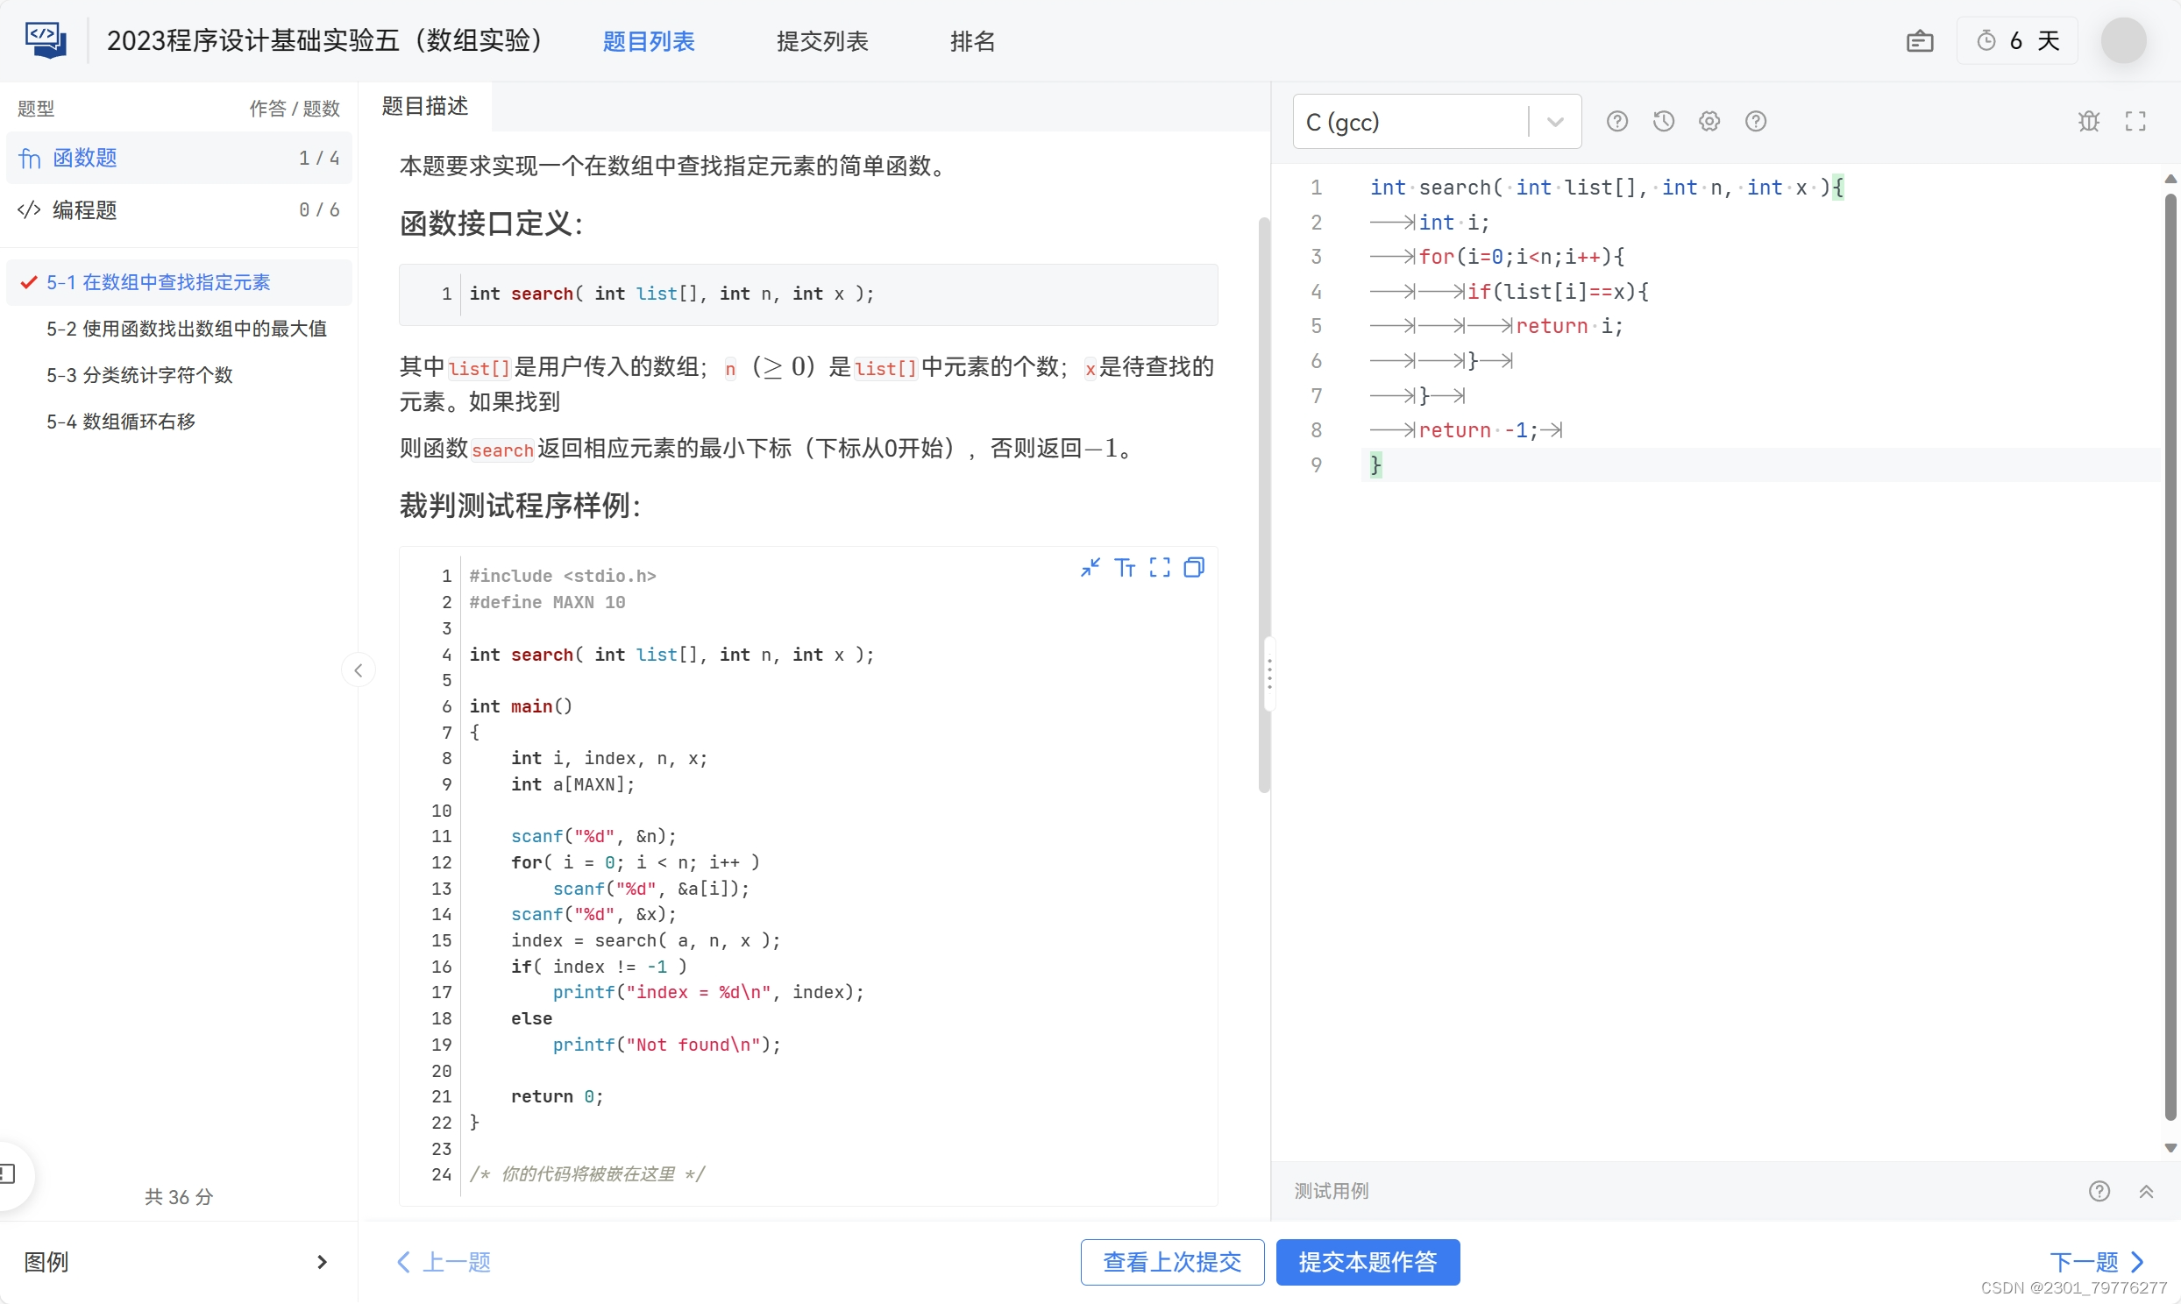
Task: Click the editor settings gear icon
Action: pos(1709,121)
